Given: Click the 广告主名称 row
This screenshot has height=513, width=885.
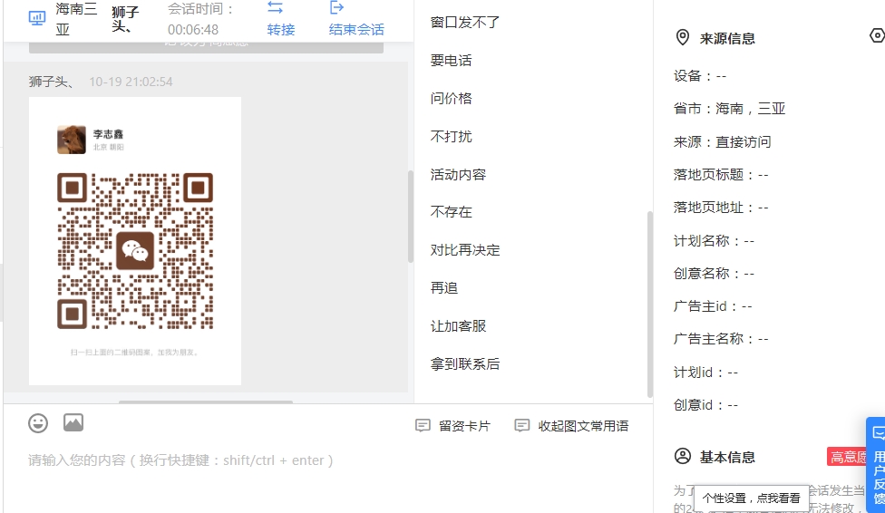Looking at the screenshot, I should [x=721, y=339].
